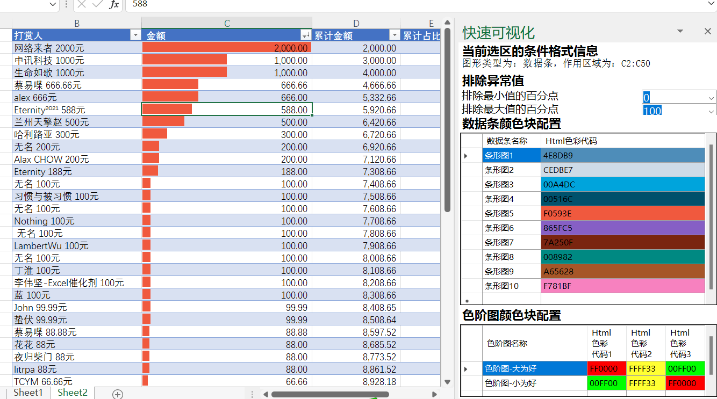
Task: Pick the F781BF color cell for 条形图10
Action: point(623,286)
